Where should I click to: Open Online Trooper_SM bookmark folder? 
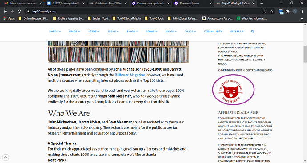(x=33, y=18)
